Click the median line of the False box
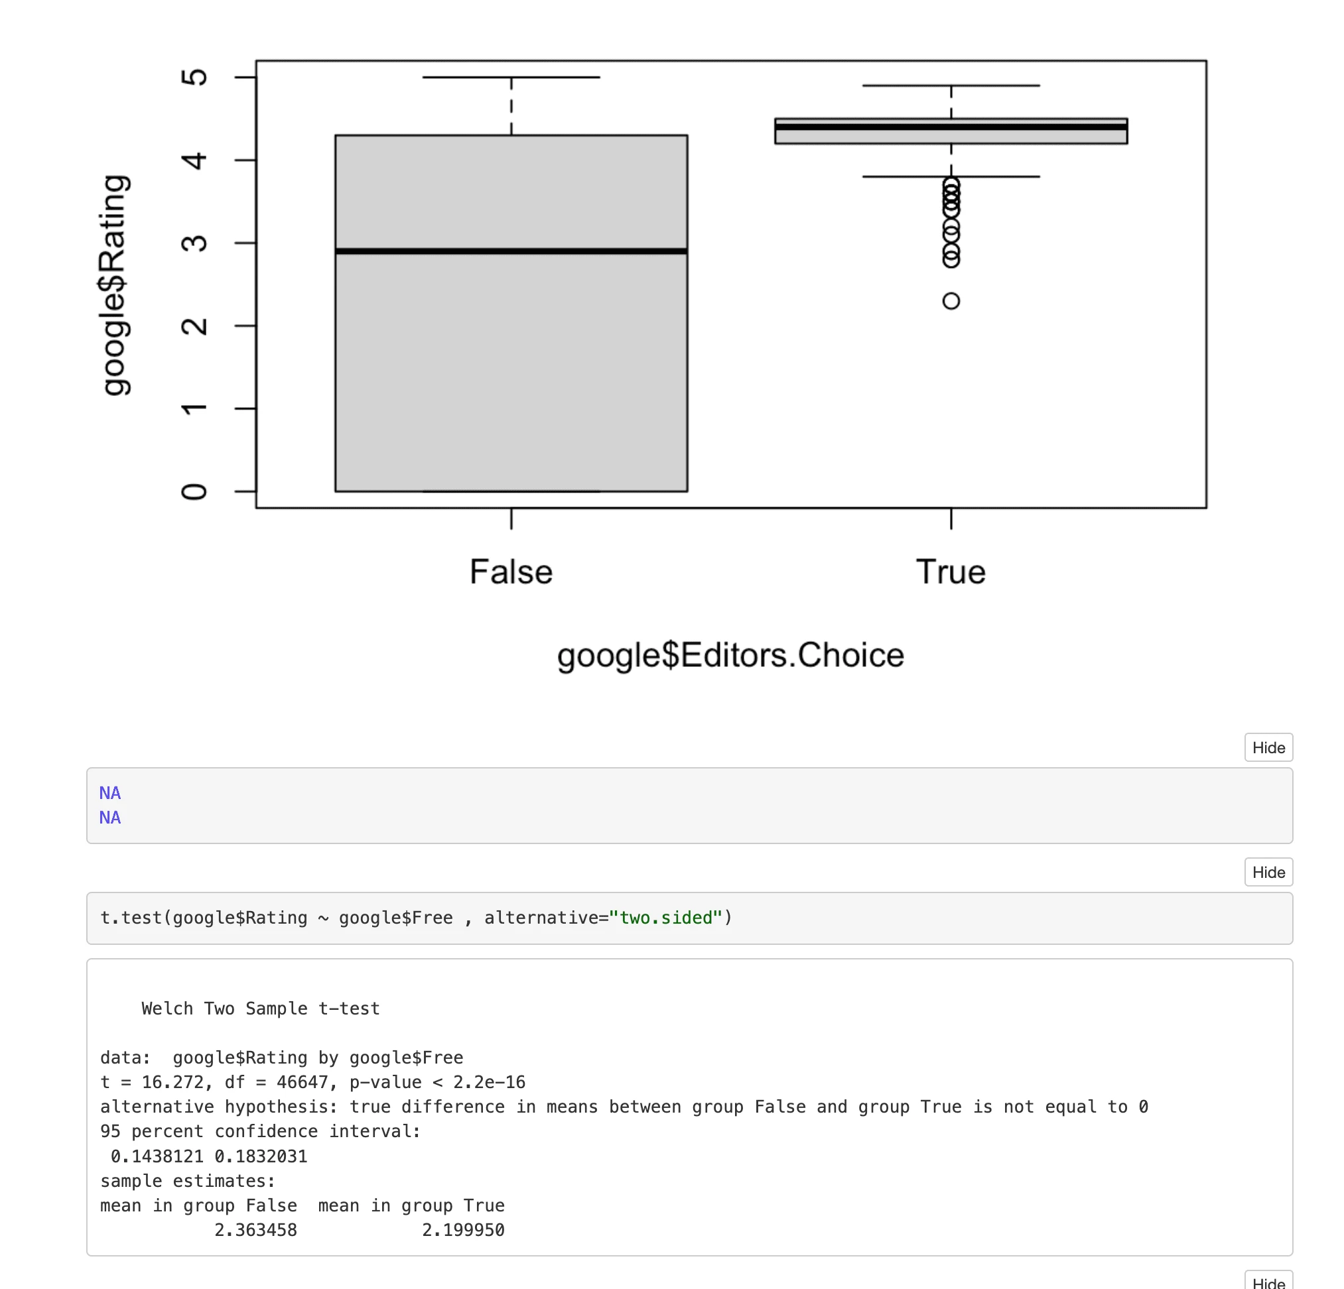This screenshot has height=1289, width=1344. [x=511, y=251]
